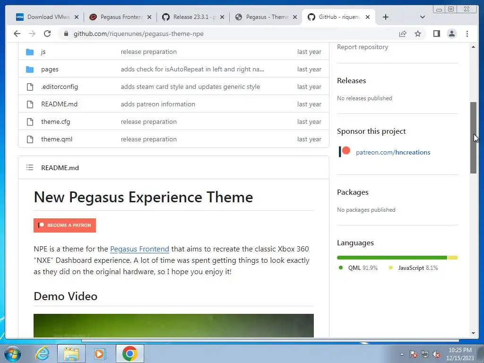Click the theme.cfg file icon

coord(30,122)
